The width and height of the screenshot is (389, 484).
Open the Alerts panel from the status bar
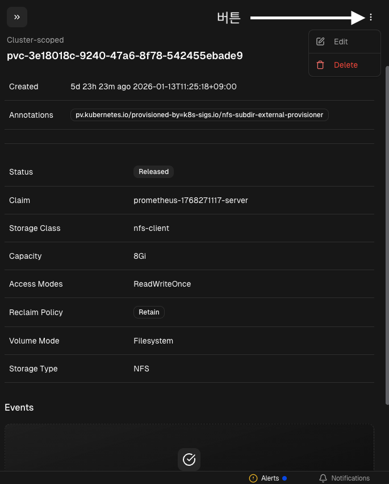click(270, 478)
